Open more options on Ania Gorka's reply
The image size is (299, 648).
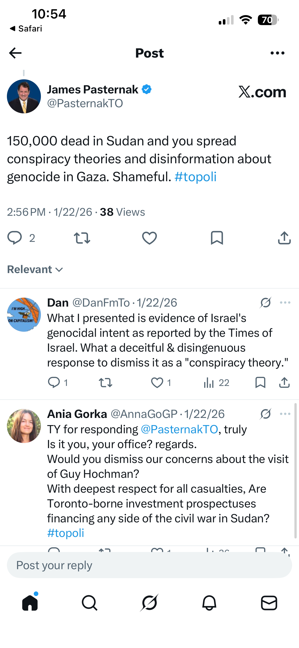pos(285,414)
